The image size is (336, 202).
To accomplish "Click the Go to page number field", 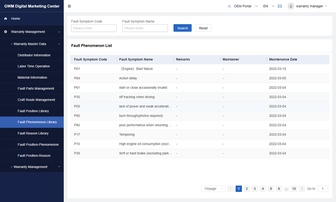I will click(x=322, y=188).
